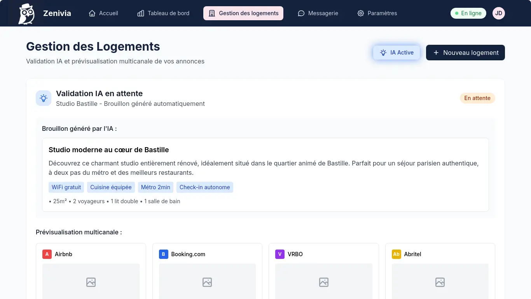The width and height of the screenshot is (531, 299).
Task: Toggle the IA Active switch
Action: point(397,53)
